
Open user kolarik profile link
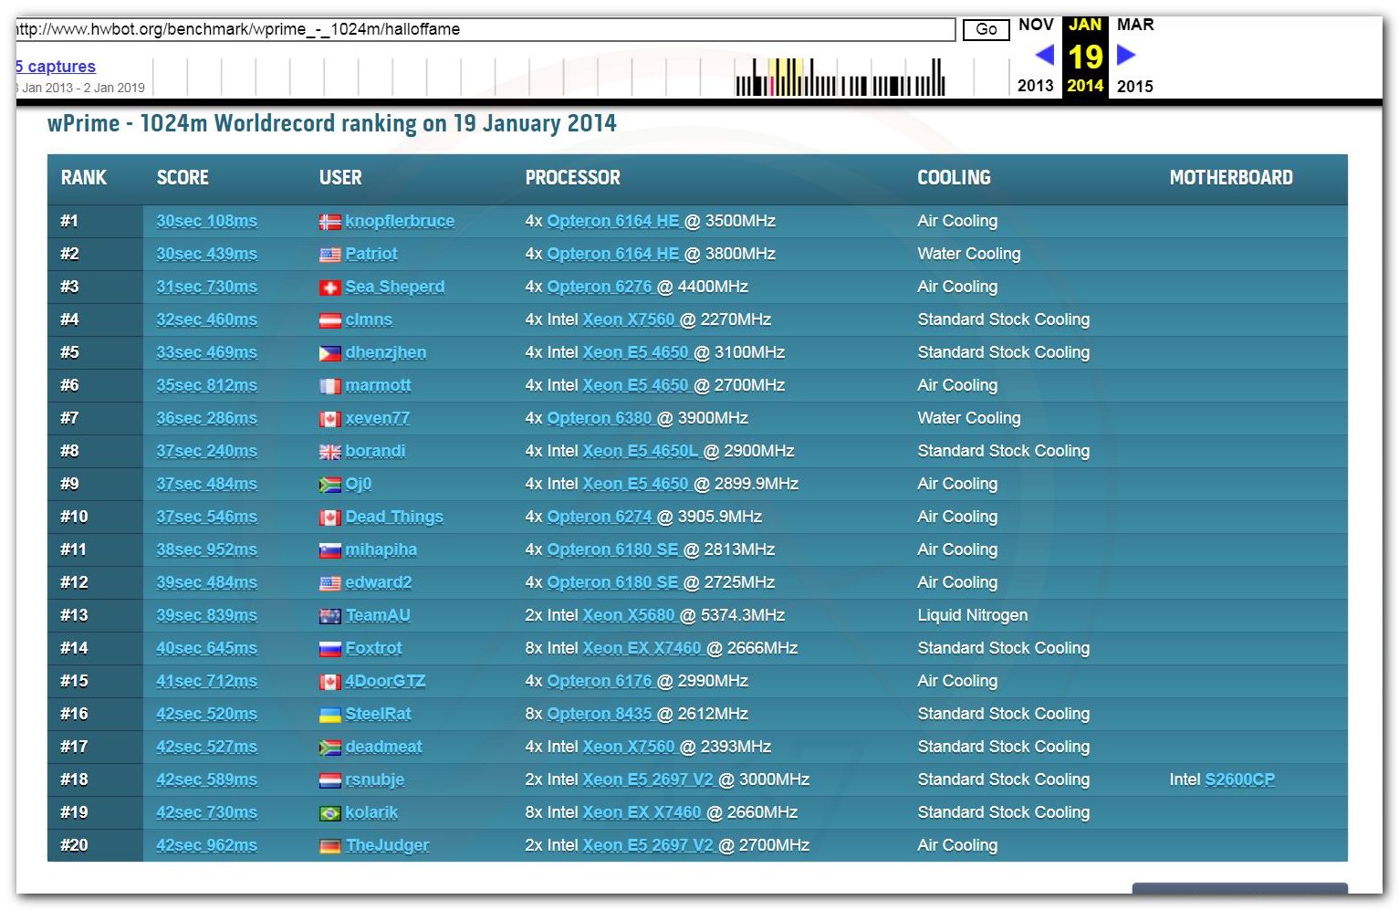pyautogui.click(x=371, y=812)
